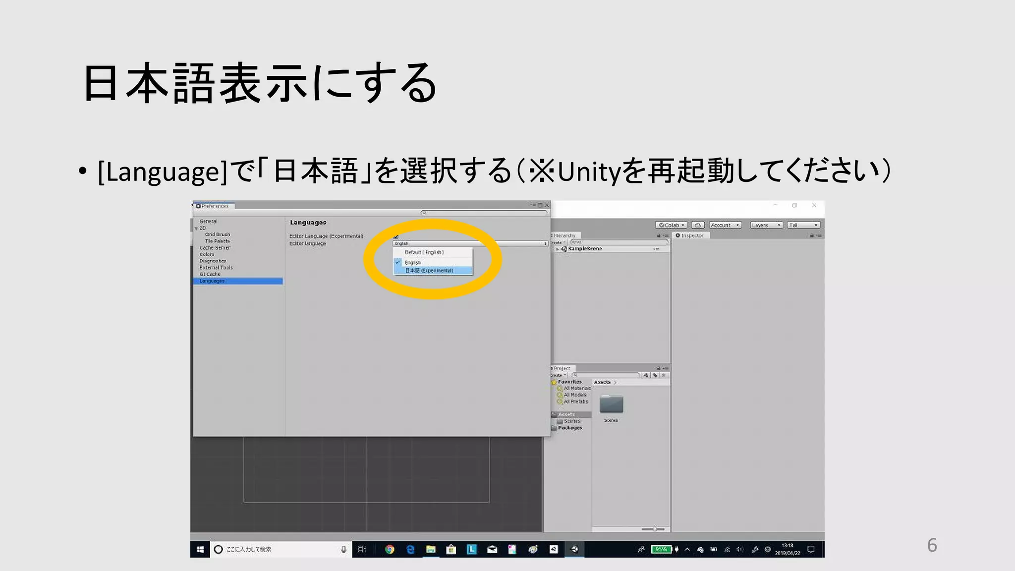Click the Project panel search field
Image resolution: width=1015 pixels, height=571 pixels.
pos(606,375)
